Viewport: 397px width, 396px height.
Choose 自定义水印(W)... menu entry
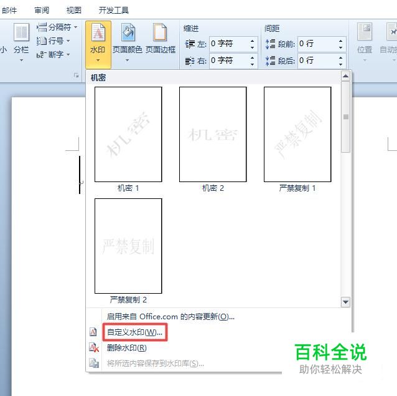134,332
